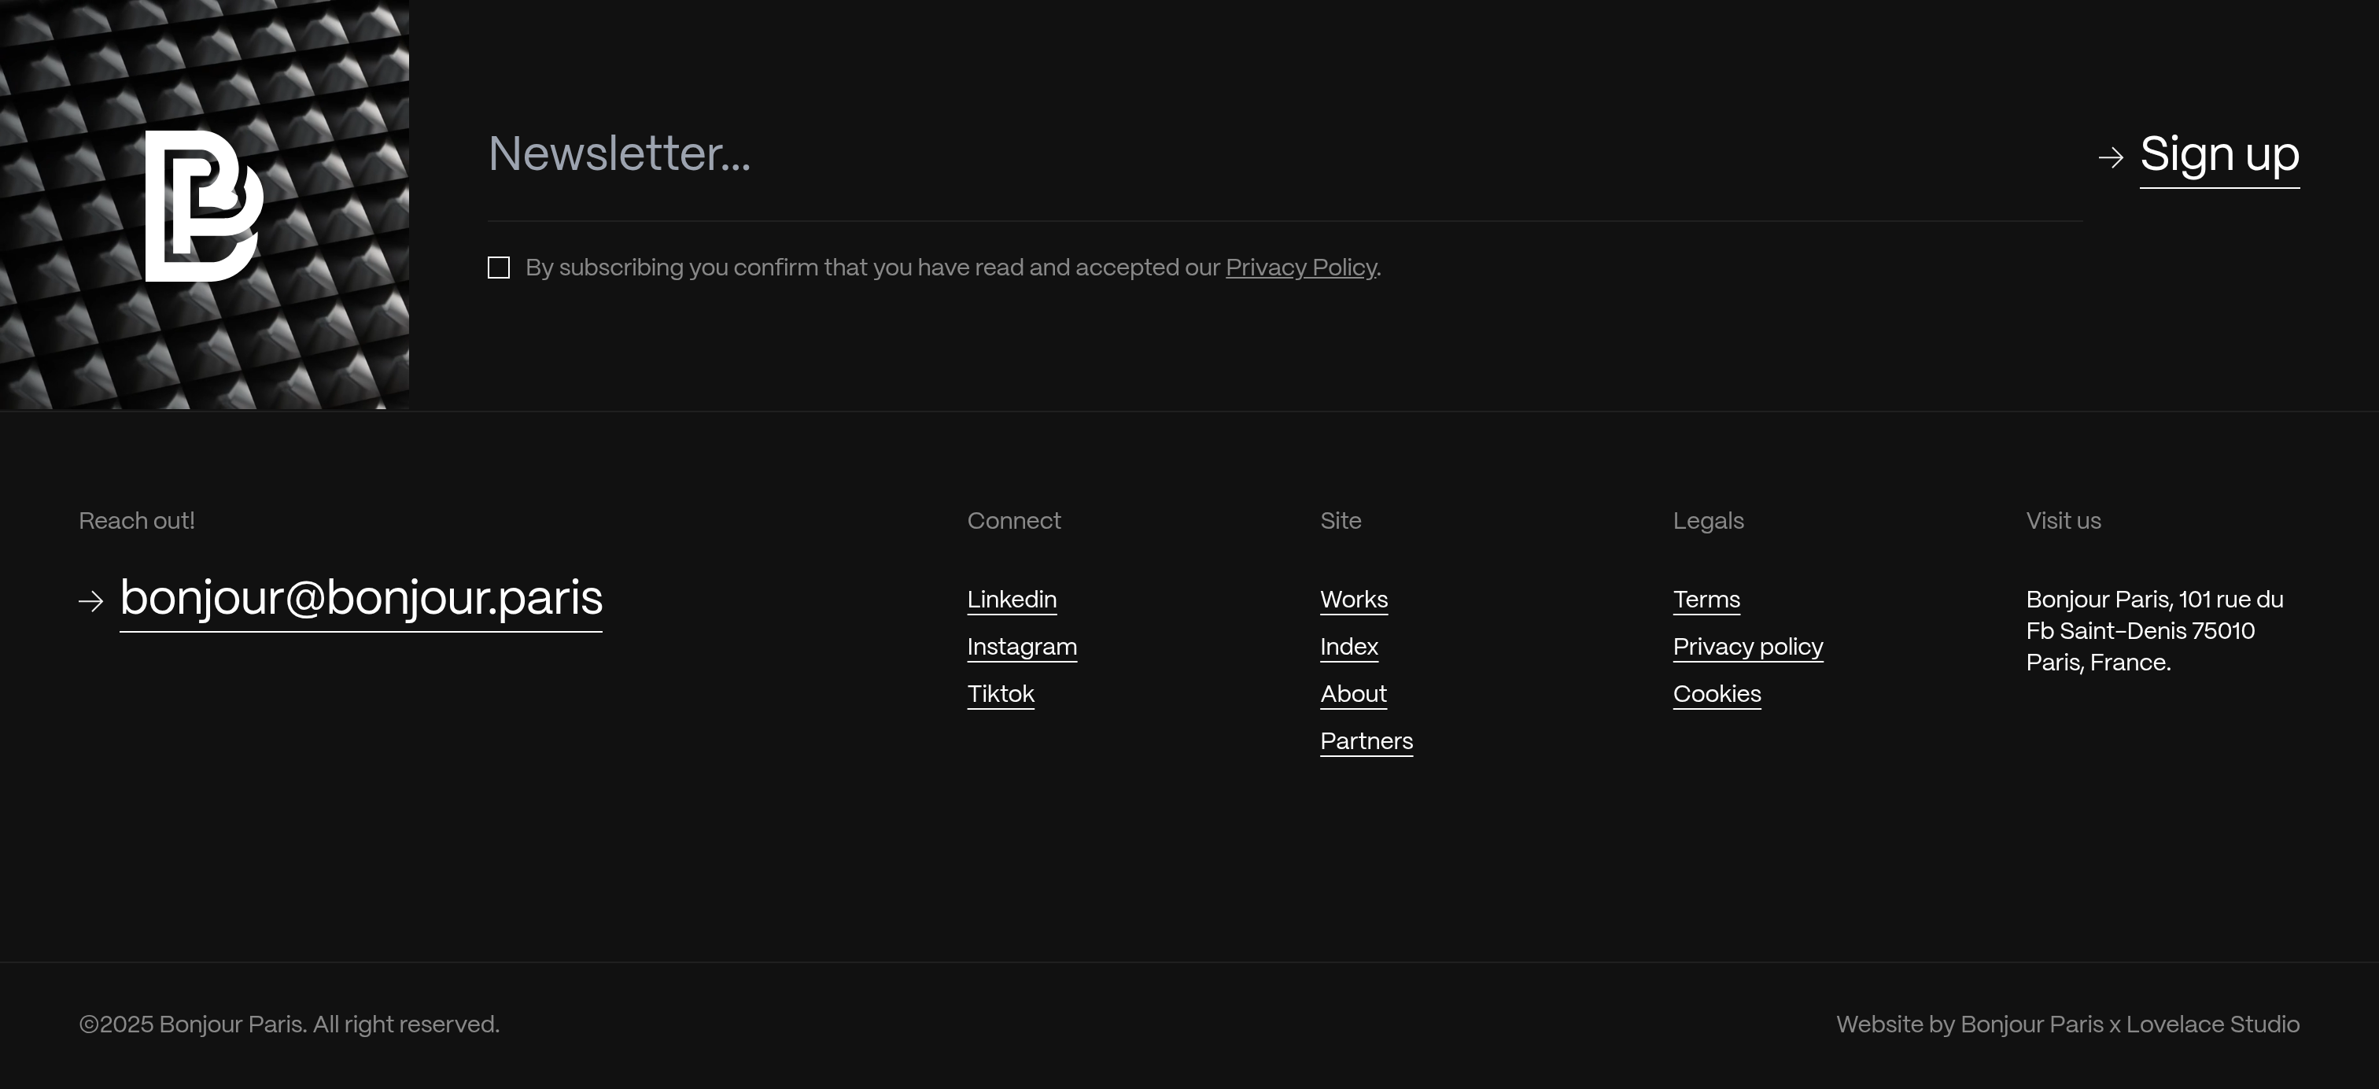
Task: Click the Connect column heading
Action: [1014, 521]
